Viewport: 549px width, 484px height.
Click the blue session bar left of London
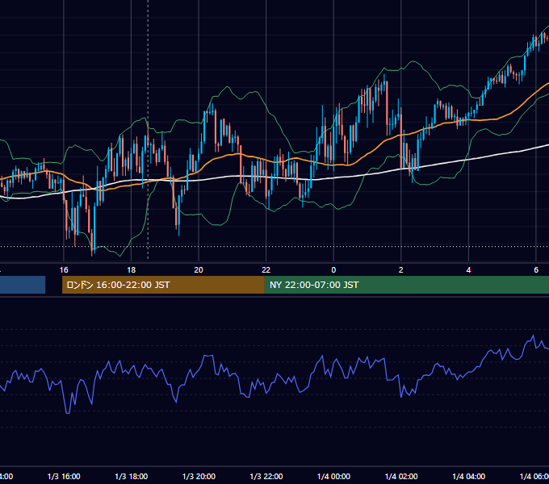pyautogui.click(x=23, y=285)
